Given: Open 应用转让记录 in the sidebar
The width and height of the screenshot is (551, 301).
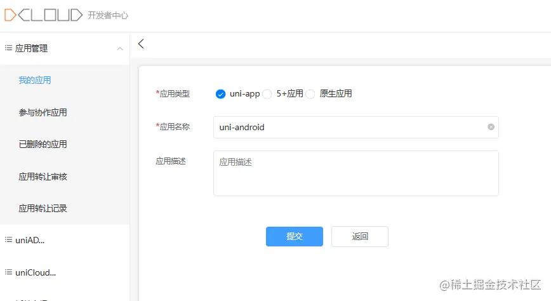Looking at the screenshot, I should [43, 208].
